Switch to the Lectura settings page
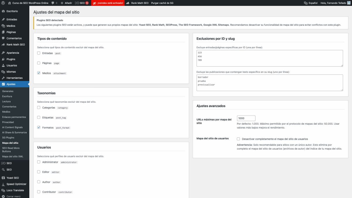Screen dimensions: 352x198 (x=6, y=101)
